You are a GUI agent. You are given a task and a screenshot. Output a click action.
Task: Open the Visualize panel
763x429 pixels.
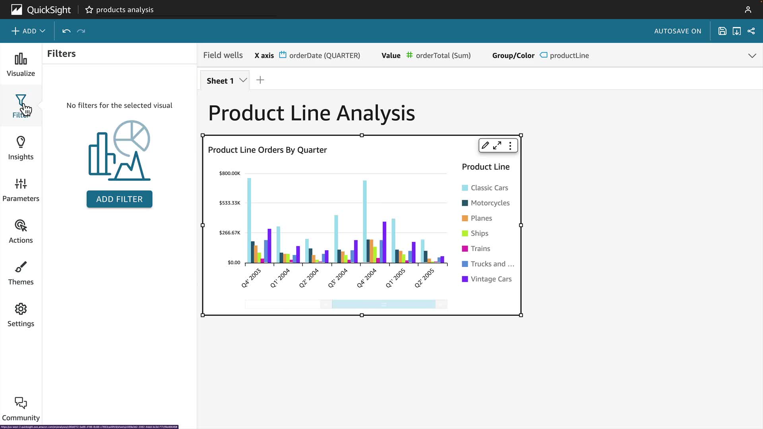click(x=21, y=64)
